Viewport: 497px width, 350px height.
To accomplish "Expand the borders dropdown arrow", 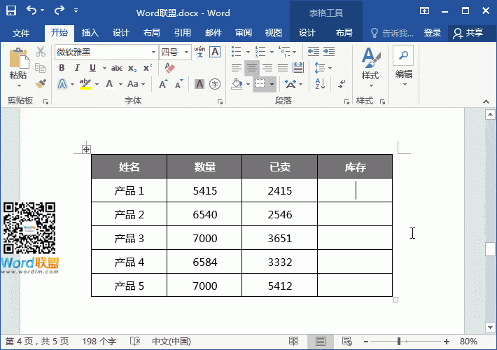I will tap(272, 84).
